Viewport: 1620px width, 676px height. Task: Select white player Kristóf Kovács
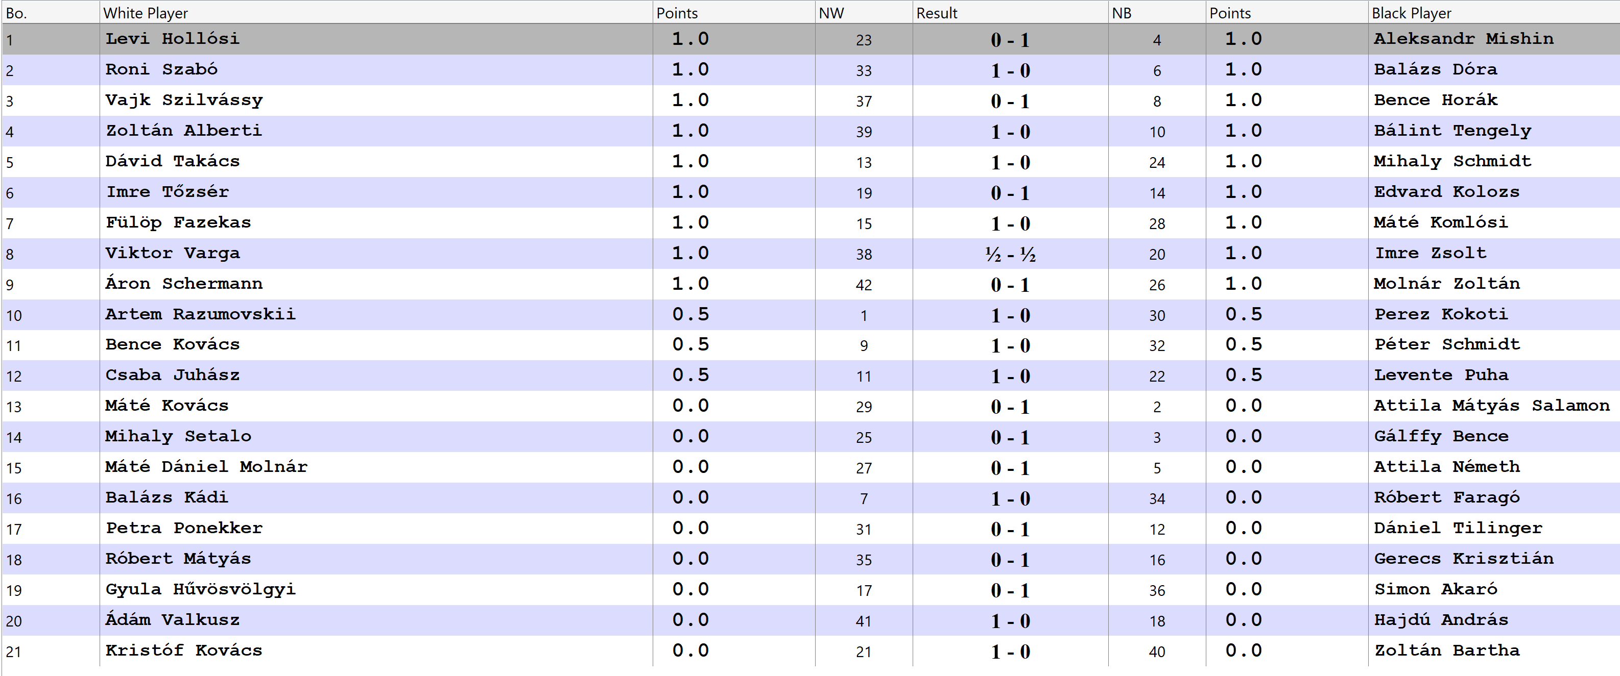[184, 651]
